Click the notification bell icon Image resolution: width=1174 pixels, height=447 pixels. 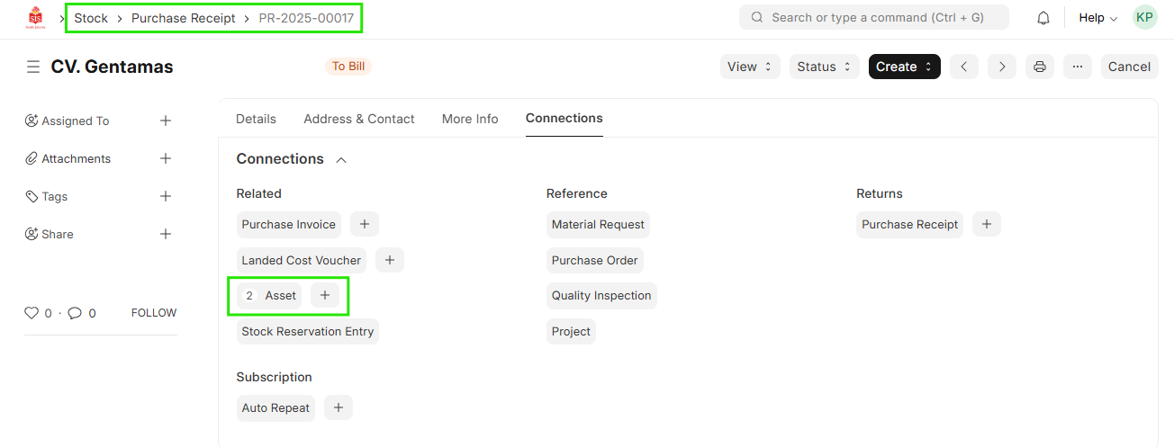[x=1043, y=18]
